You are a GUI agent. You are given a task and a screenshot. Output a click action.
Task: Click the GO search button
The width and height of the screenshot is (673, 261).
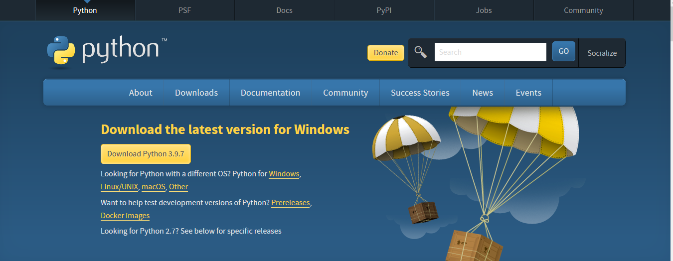tap(564, 51)
